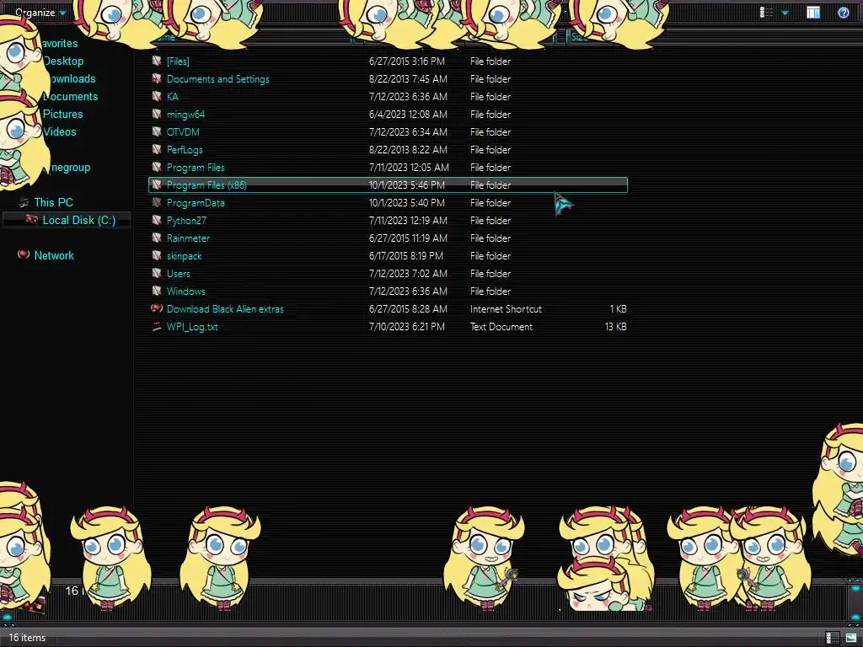This screenshot has width=863, height=647.
Task: Select Documents in the navigation pane
Action: 71,96
